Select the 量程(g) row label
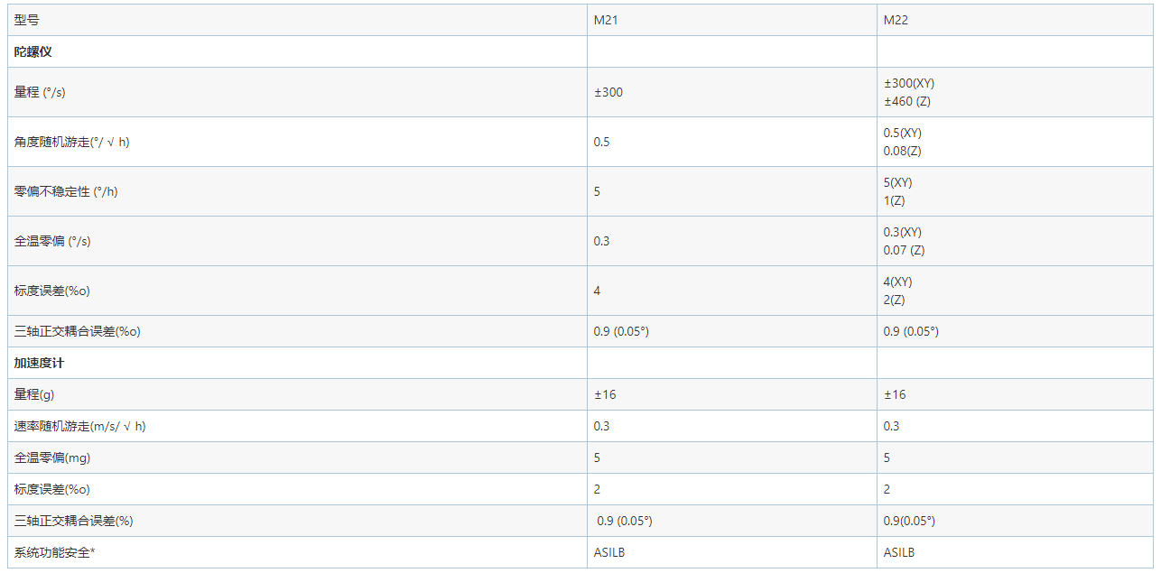1161x573 pixels. (34, 394)
